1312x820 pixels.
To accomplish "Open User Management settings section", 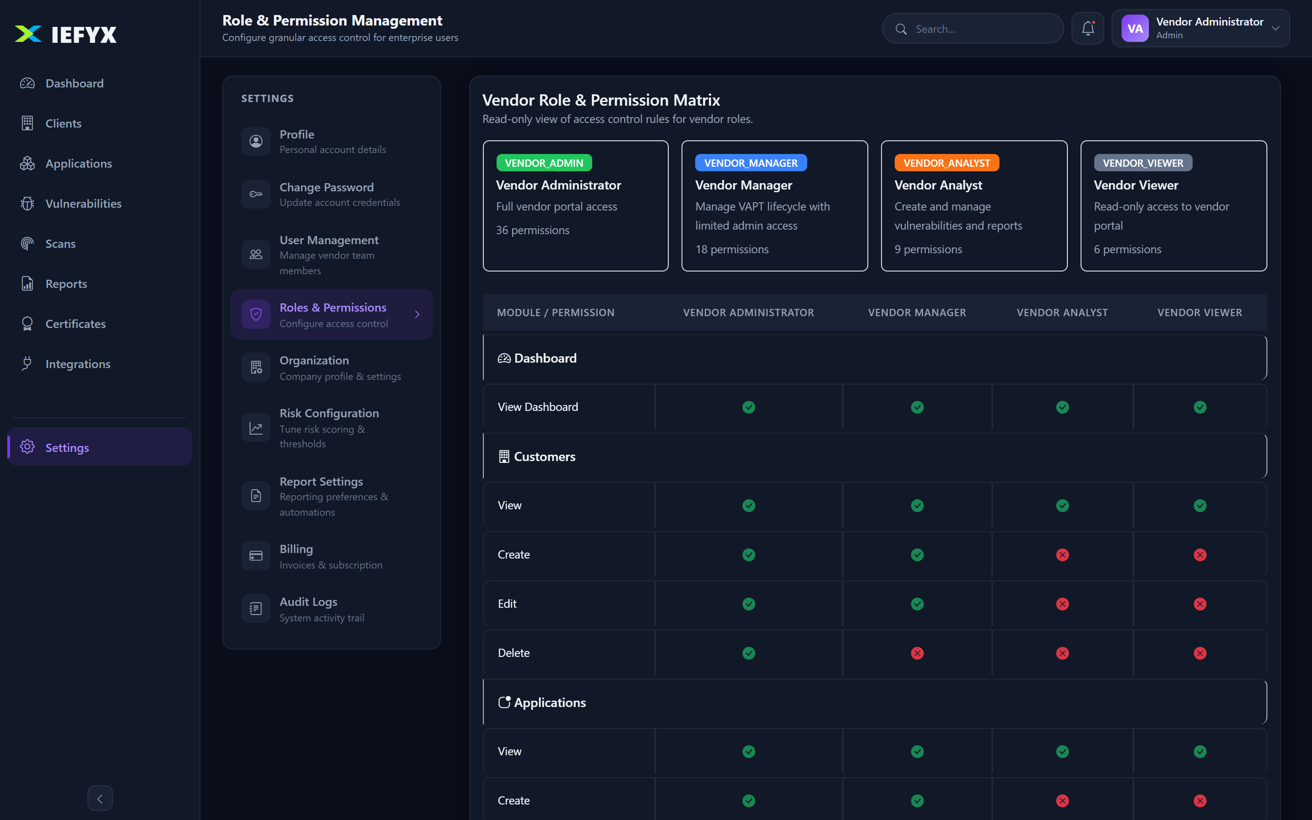I will click(x=331, y=255).
